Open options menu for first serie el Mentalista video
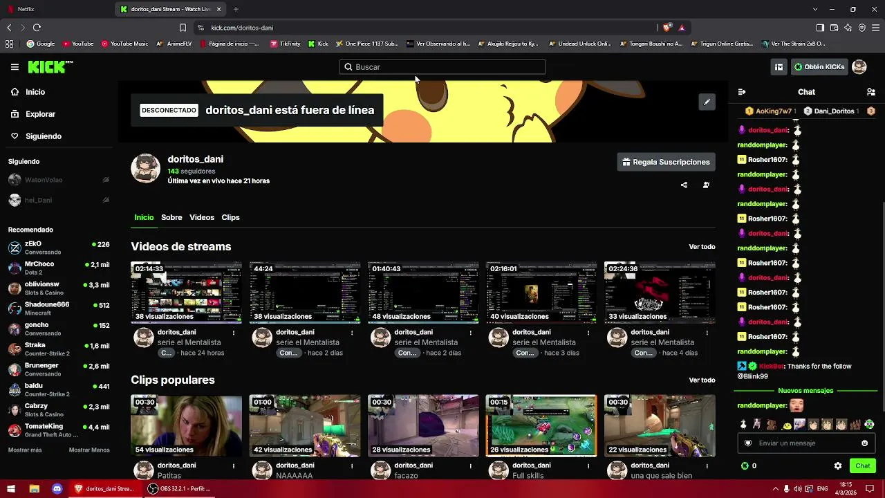 pos(234,333)
